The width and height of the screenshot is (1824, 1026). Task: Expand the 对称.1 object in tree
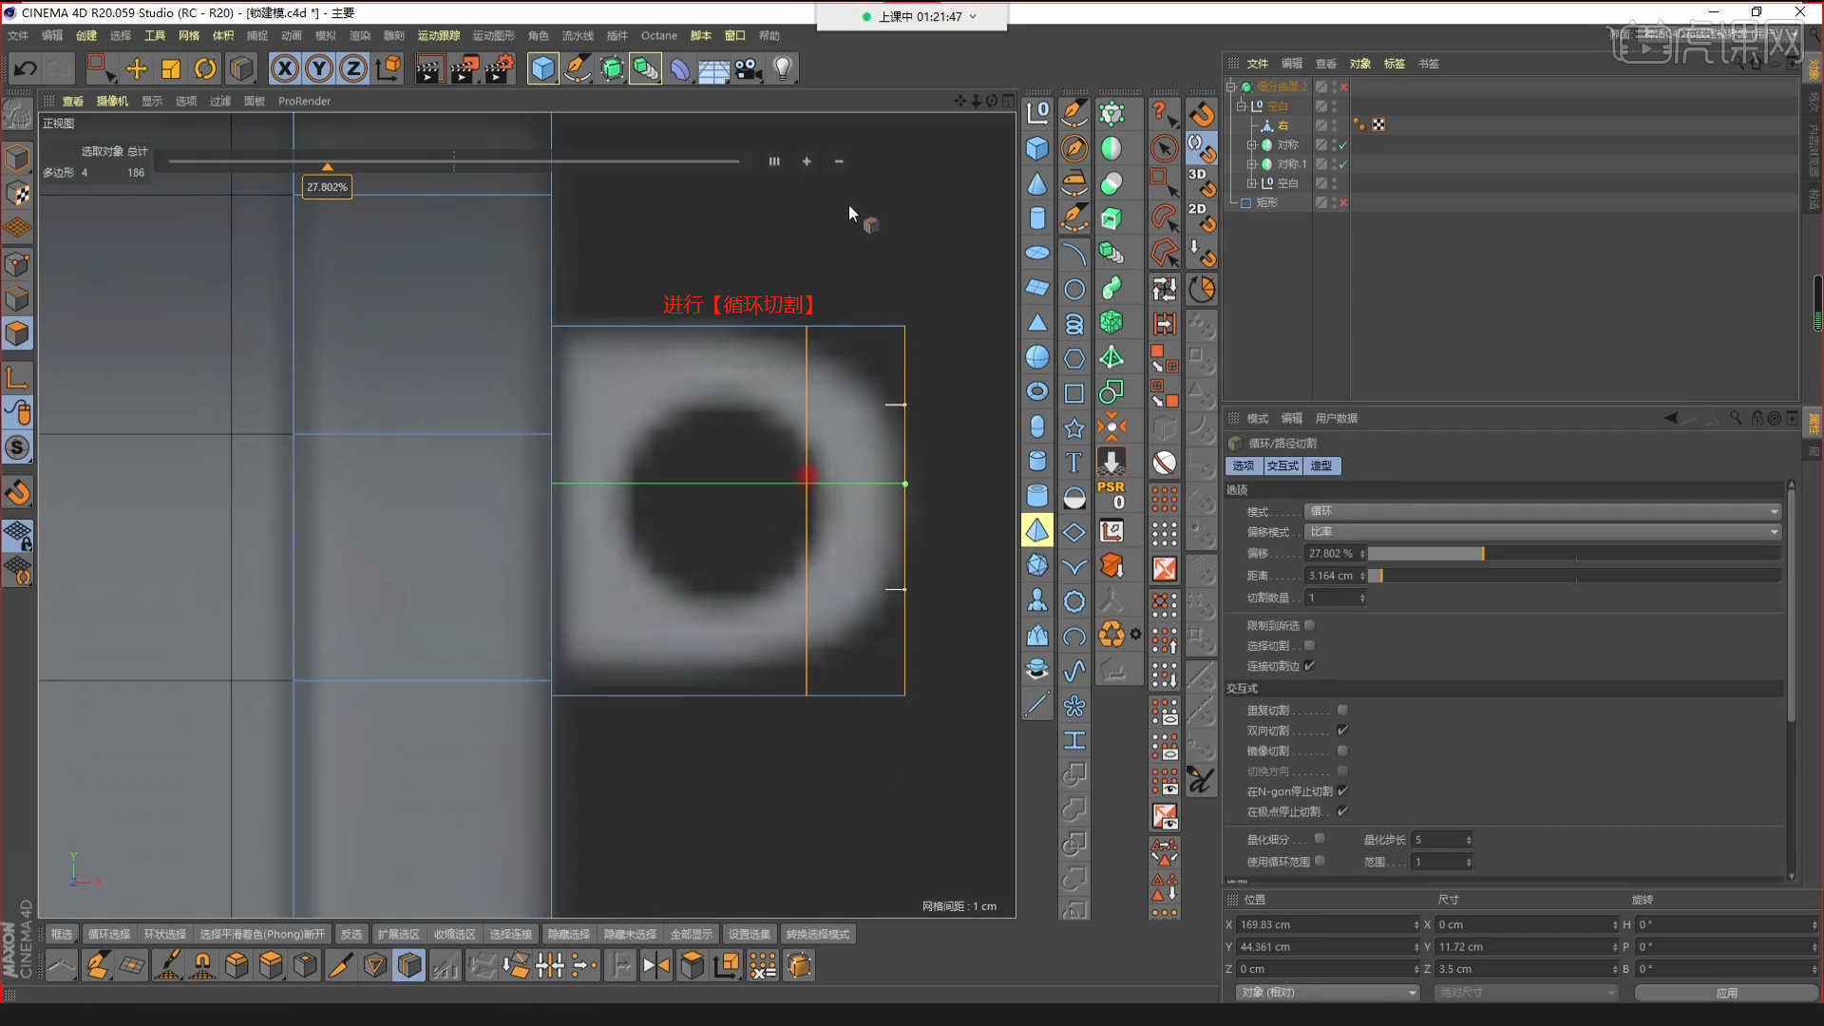1252,164
